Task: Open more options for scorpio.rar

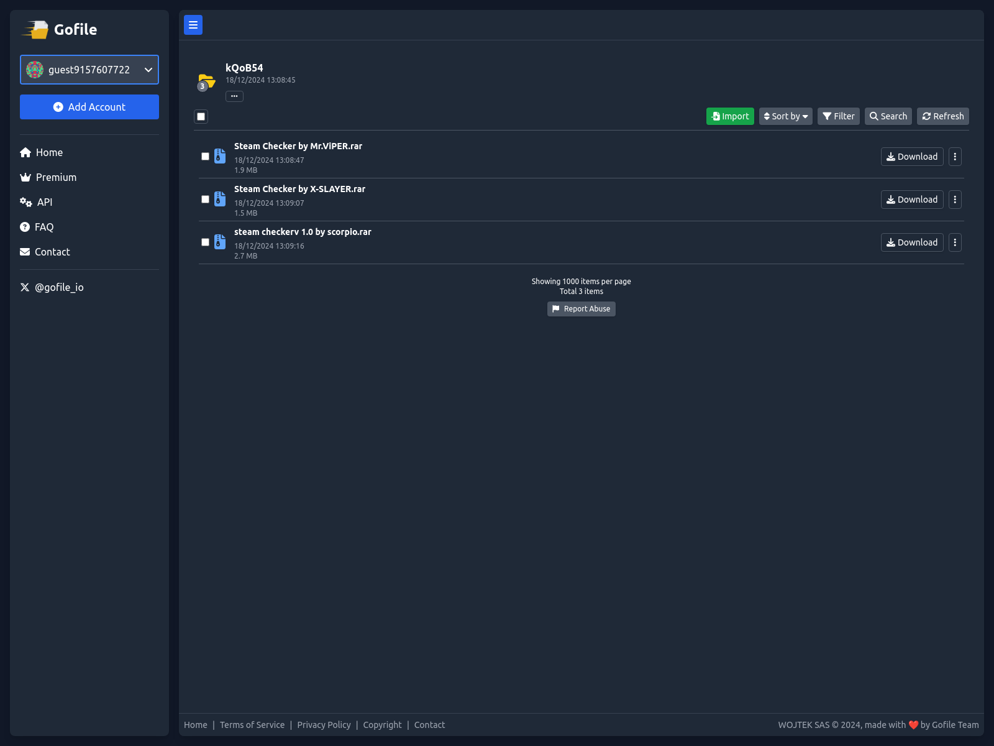Action: tap(955, 242)
